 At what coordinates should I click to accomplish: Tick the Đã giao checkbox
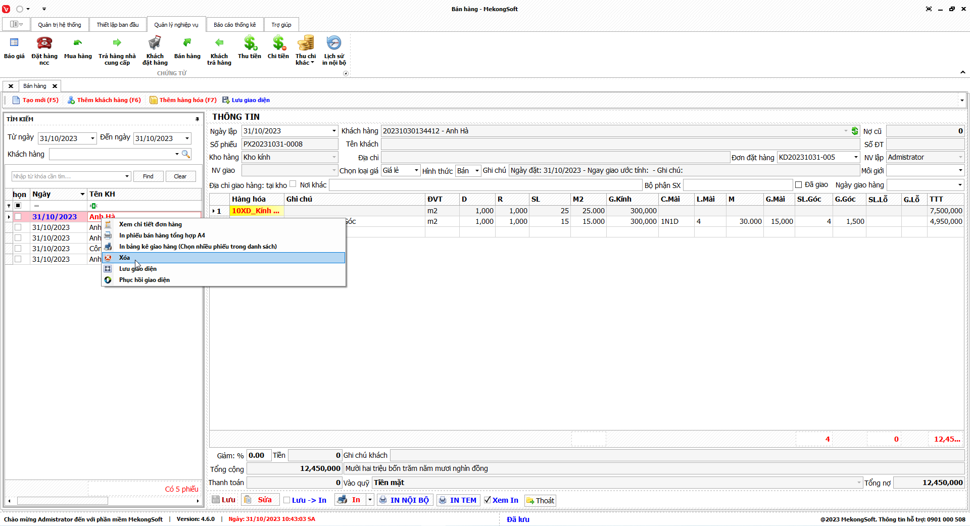pos(799,185)
